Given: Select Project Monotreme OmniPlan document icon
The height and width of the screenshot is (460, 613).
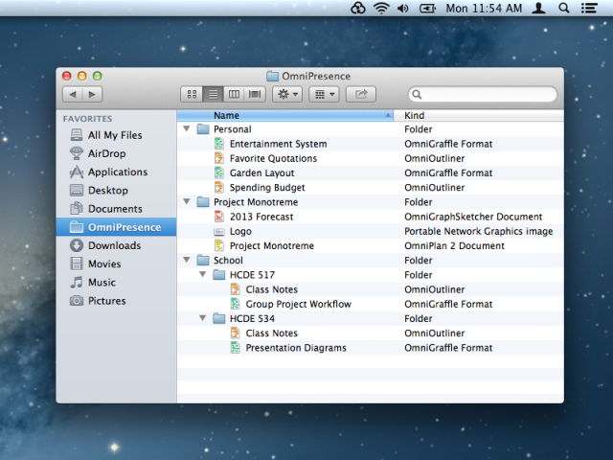Looking at the screenshot, I should point(219,245).
